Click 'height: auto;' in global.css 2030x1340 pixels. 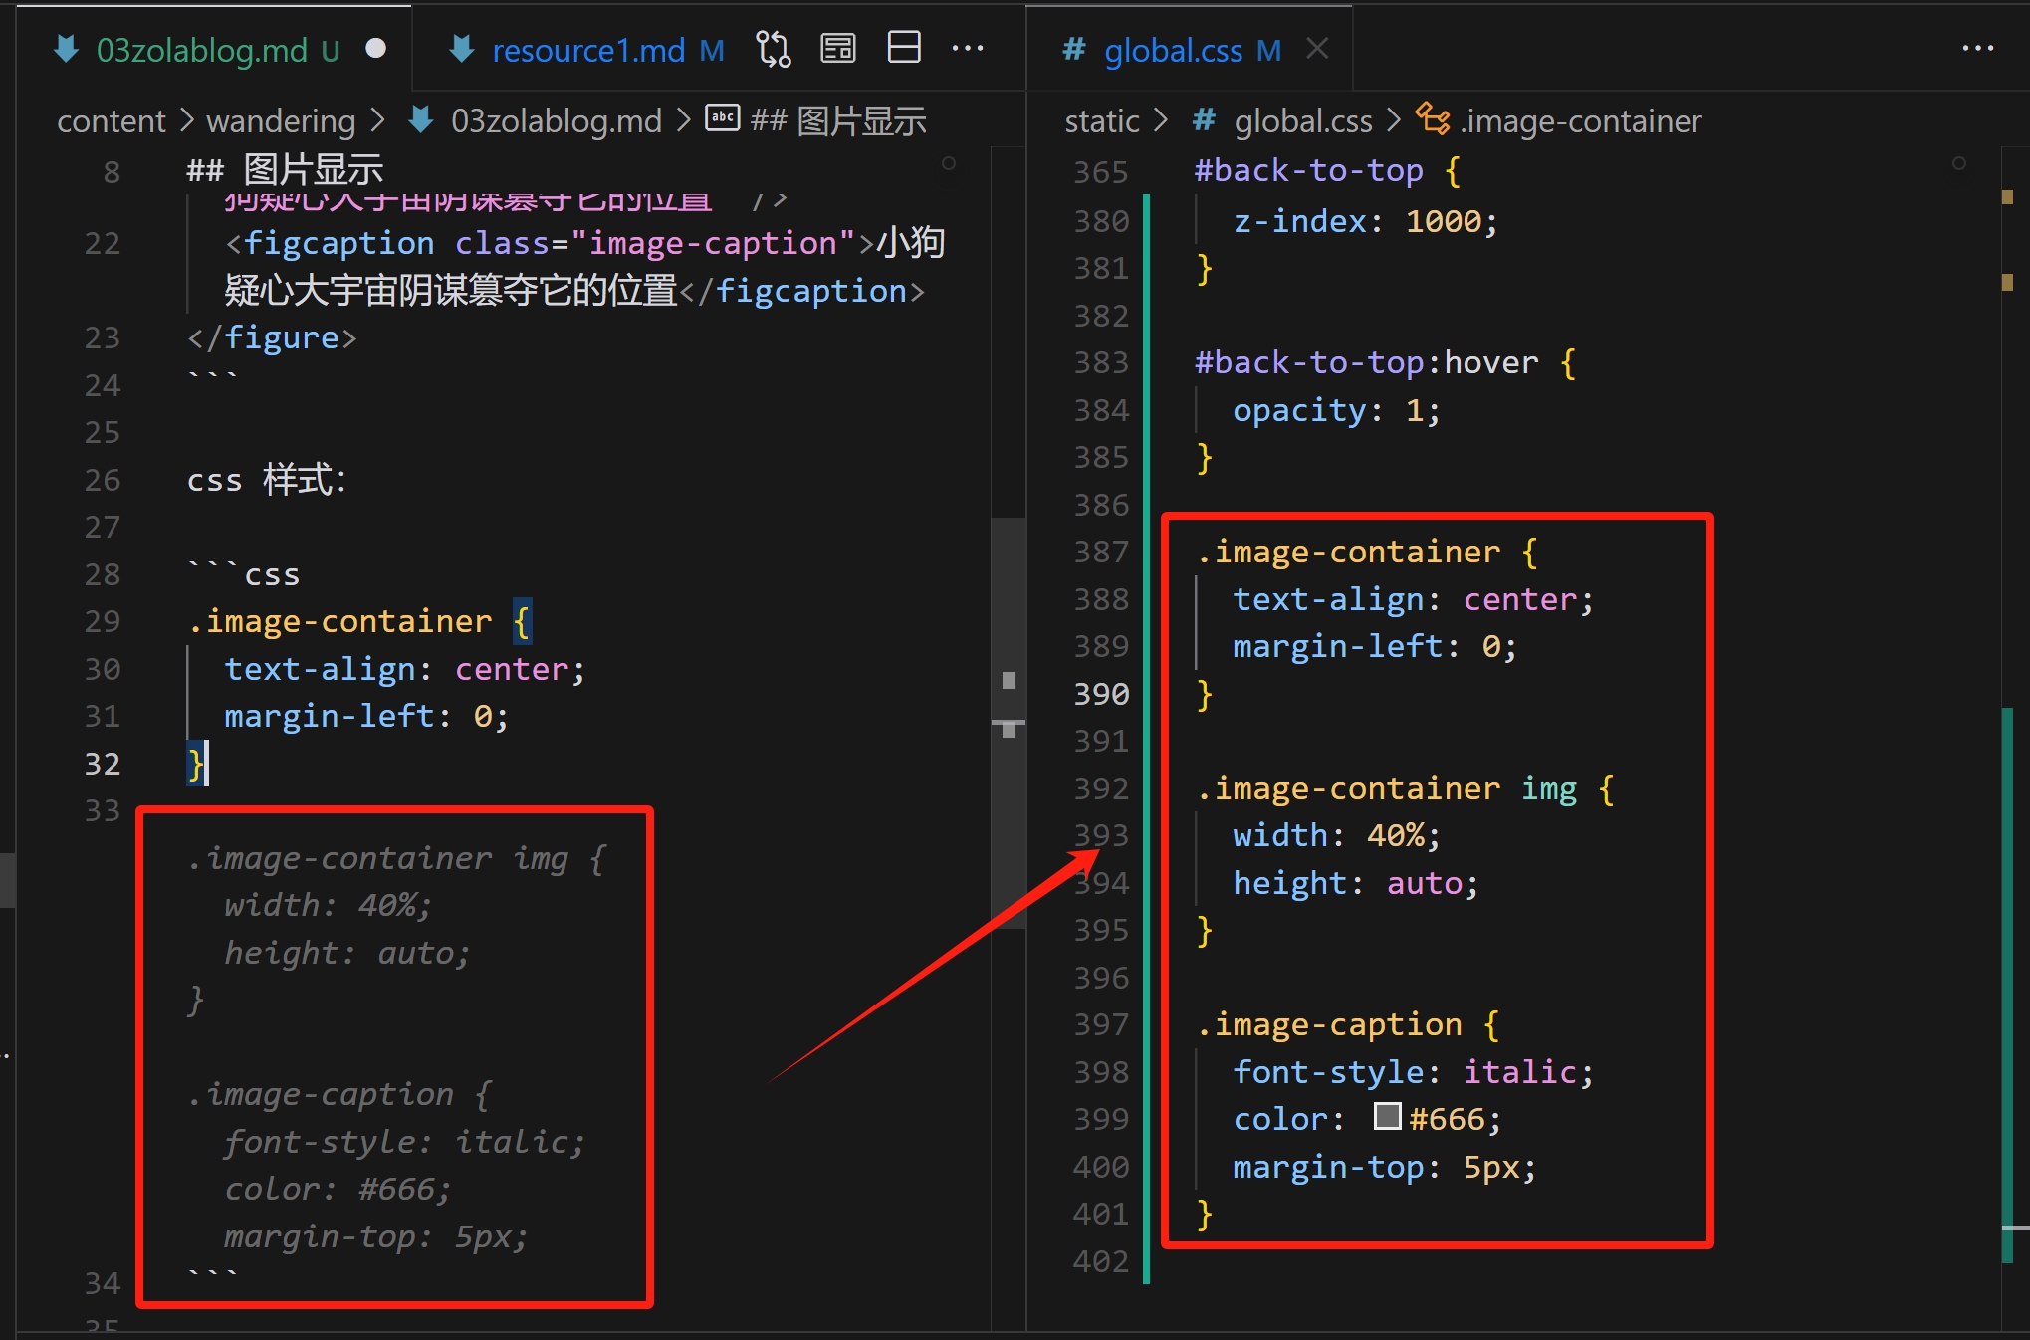1356,883
